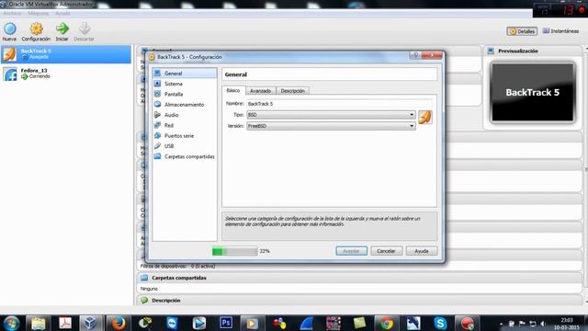Open Configuración from the main toolbar
This screenshot has width=588, height=331.
coord(36,31)
